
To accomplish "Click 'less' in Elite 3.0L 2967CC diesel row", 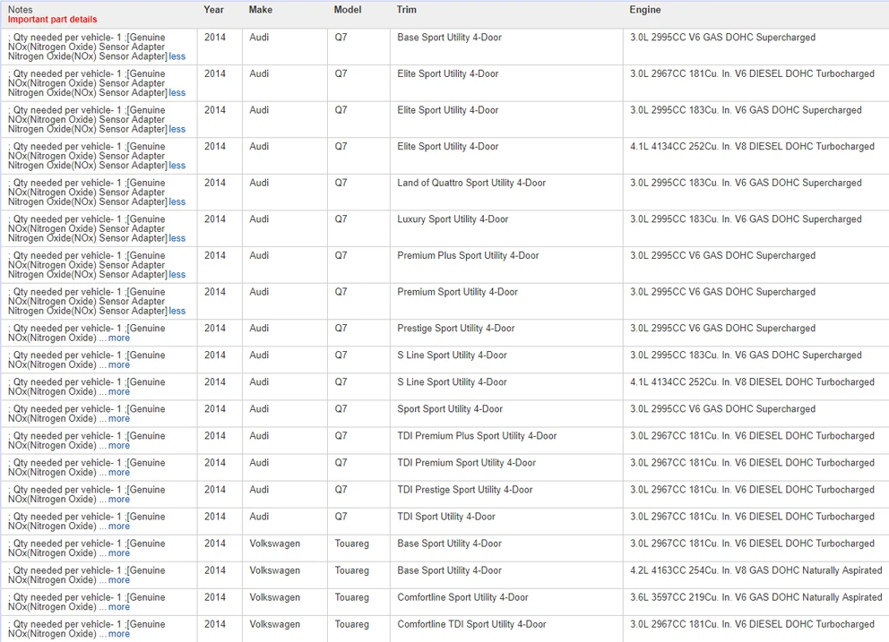I will click(x=177, y=93).
